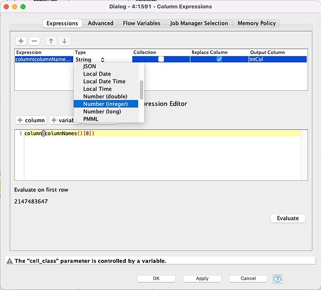The width and height of the screenshot is (321, 290).
Task: Toggle the Collection checkbox for IntCol row
Action: pos(161,59)
